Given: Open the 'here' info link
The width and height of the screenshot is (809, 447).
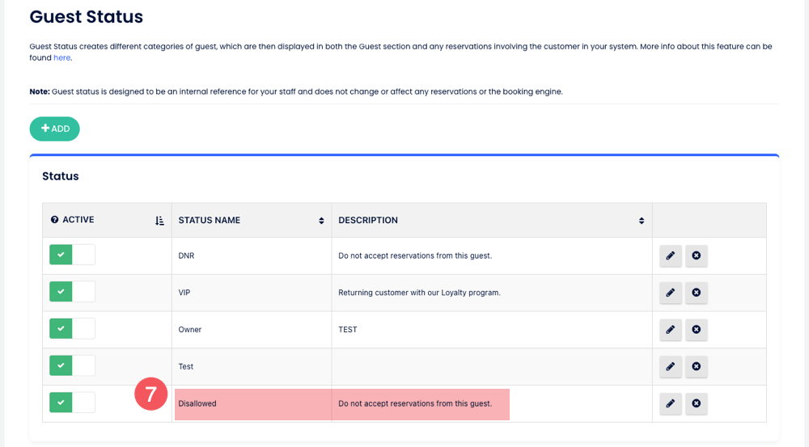Looking at the screenshot, I should pyautogui.click(x=62, y=58).
